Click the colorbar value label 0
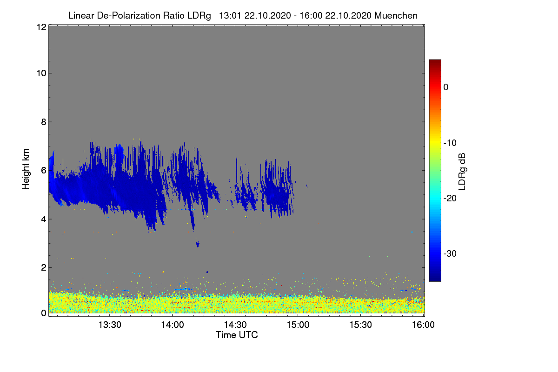Viewport: 558px width, 372px height. [446, 87]
